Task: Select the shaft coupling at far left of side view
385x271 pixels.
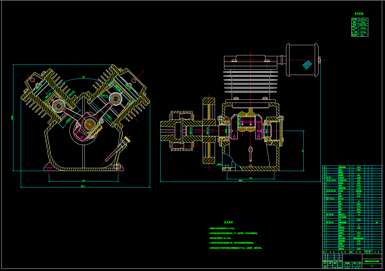Action: pyautogui.click(x=171, y=131)
